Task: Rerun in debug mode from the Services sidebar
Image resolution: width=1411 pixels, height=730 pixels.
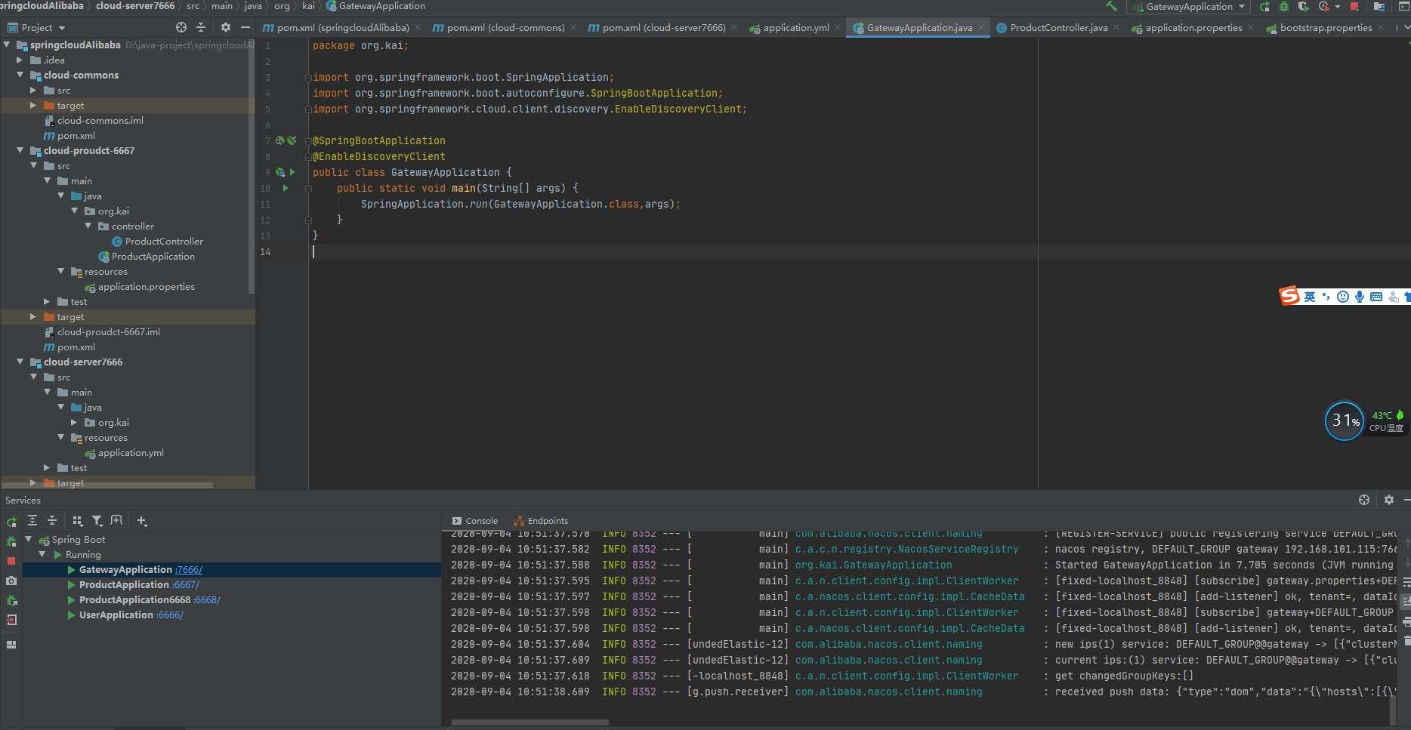Action: 11,541
